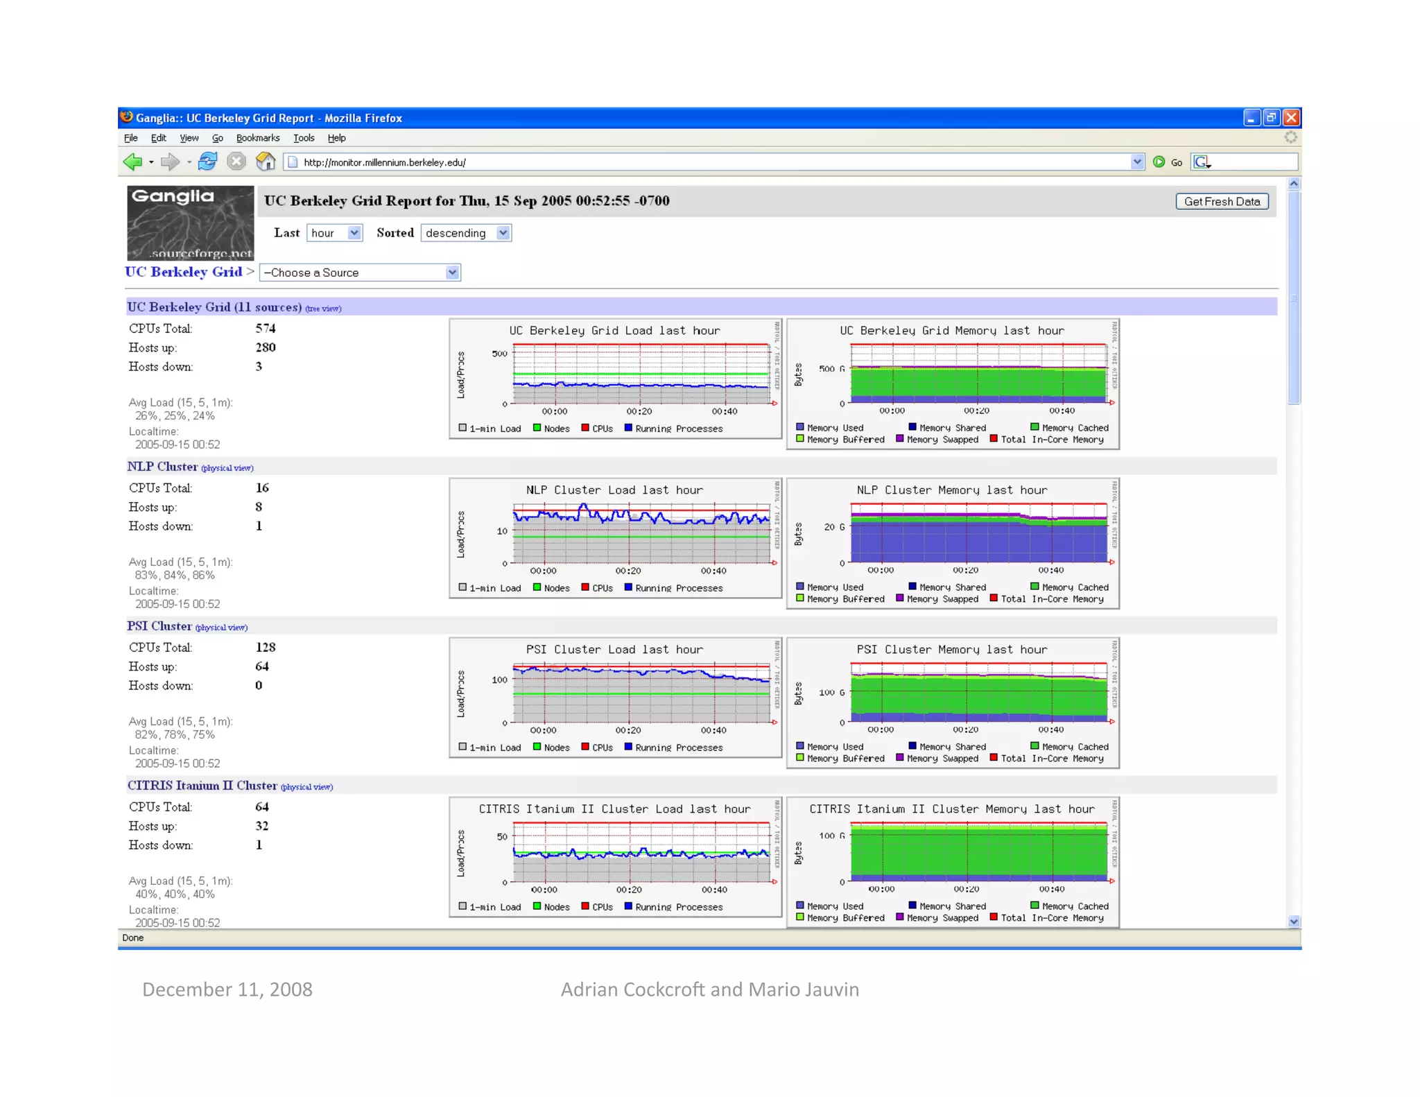Open PSI Cluster physical view link
Image resolution: width=1420 pixels, height=1097 pixels.
click(x=221, y=628)
